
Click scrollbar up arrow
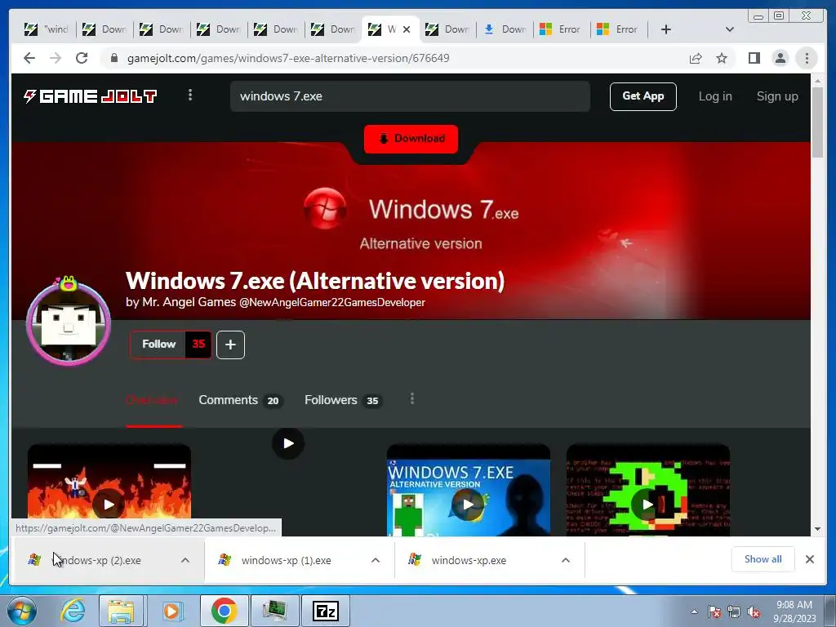click(817, 81)
